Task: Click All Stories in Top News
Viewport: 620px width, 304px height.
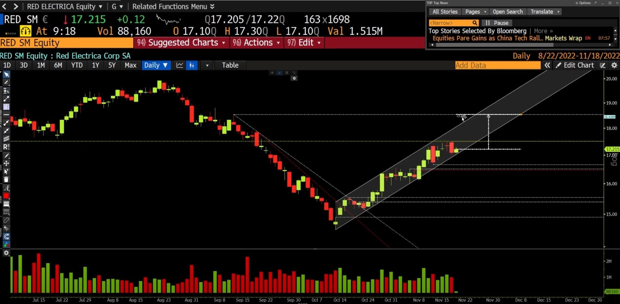Action: pos(445,12)
